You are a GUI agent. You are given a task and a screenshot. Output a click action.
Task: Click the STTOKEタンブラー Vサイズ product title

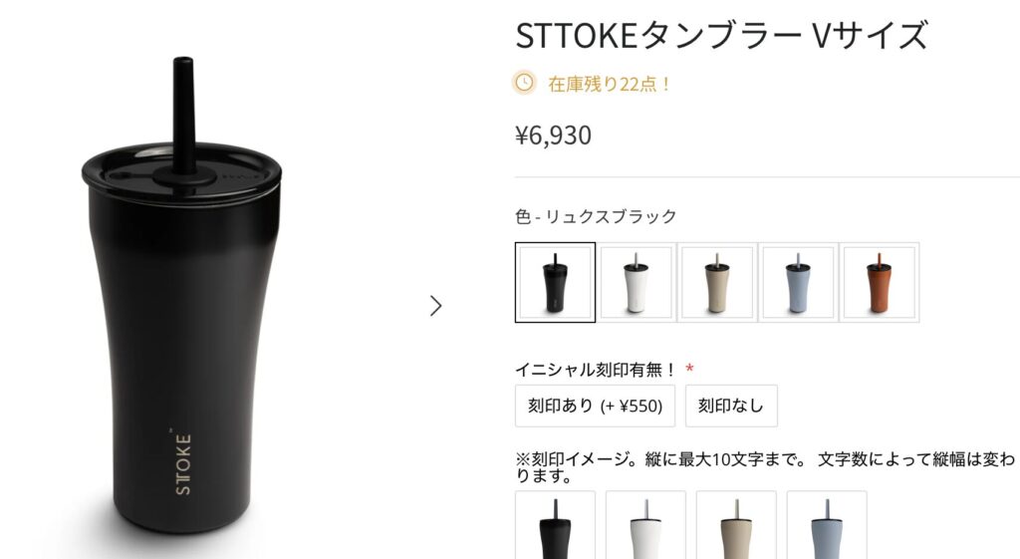coord(721,35)
